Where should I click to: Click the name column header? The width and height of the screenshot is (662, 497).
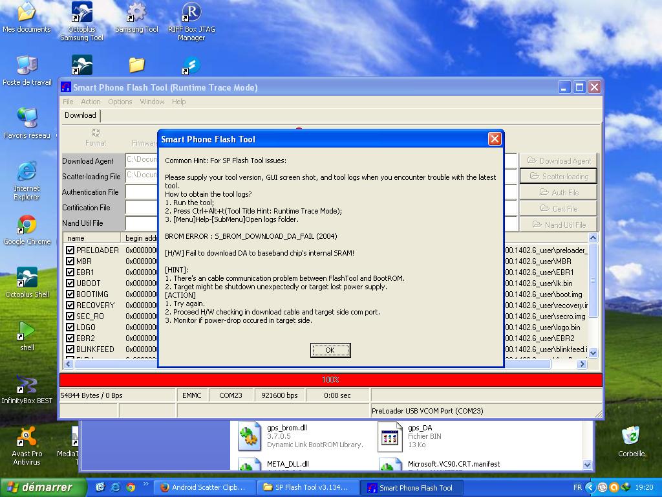(92, 238)
